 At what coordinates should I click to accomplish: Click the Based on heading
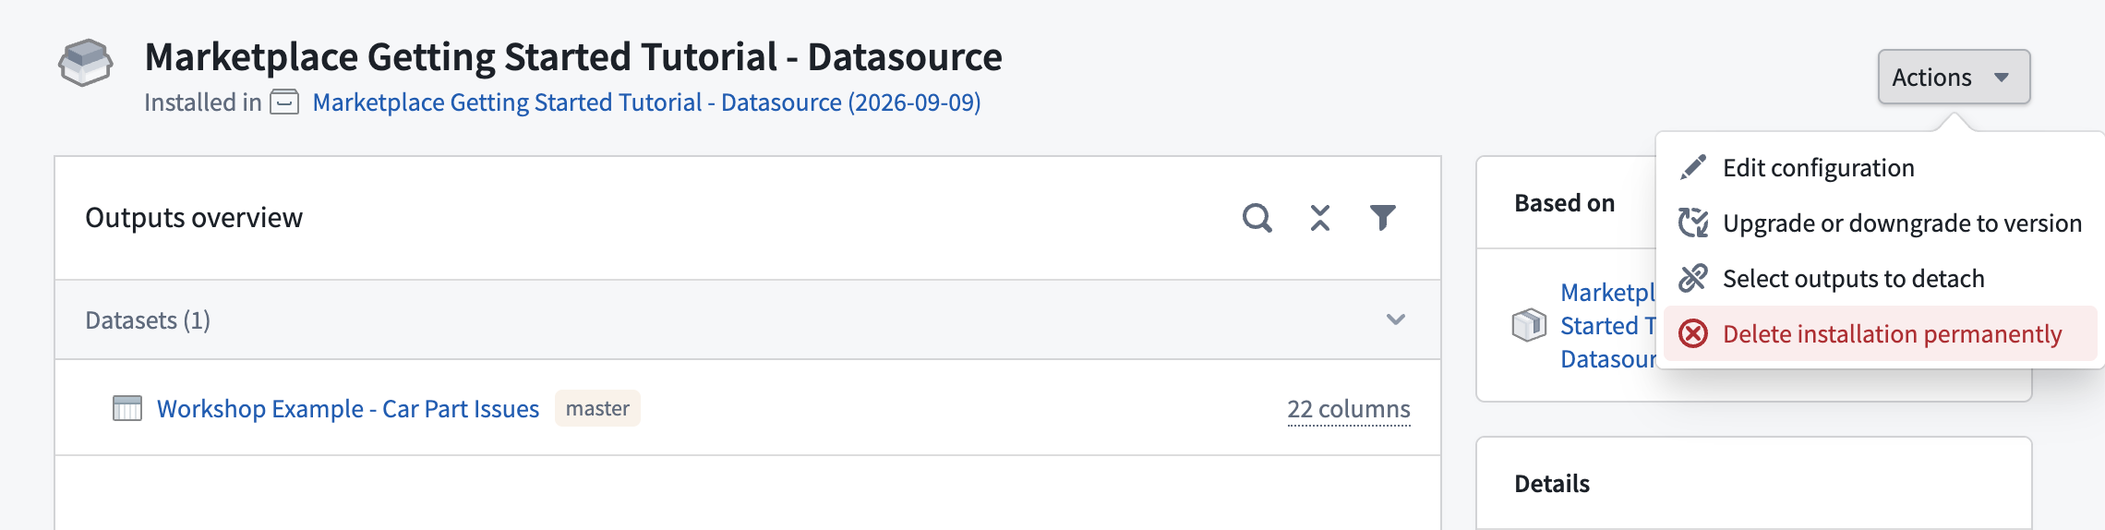1565,203
